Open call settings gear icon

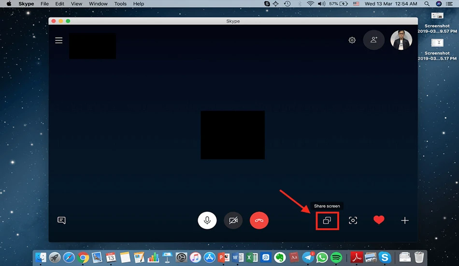(352, 40)
